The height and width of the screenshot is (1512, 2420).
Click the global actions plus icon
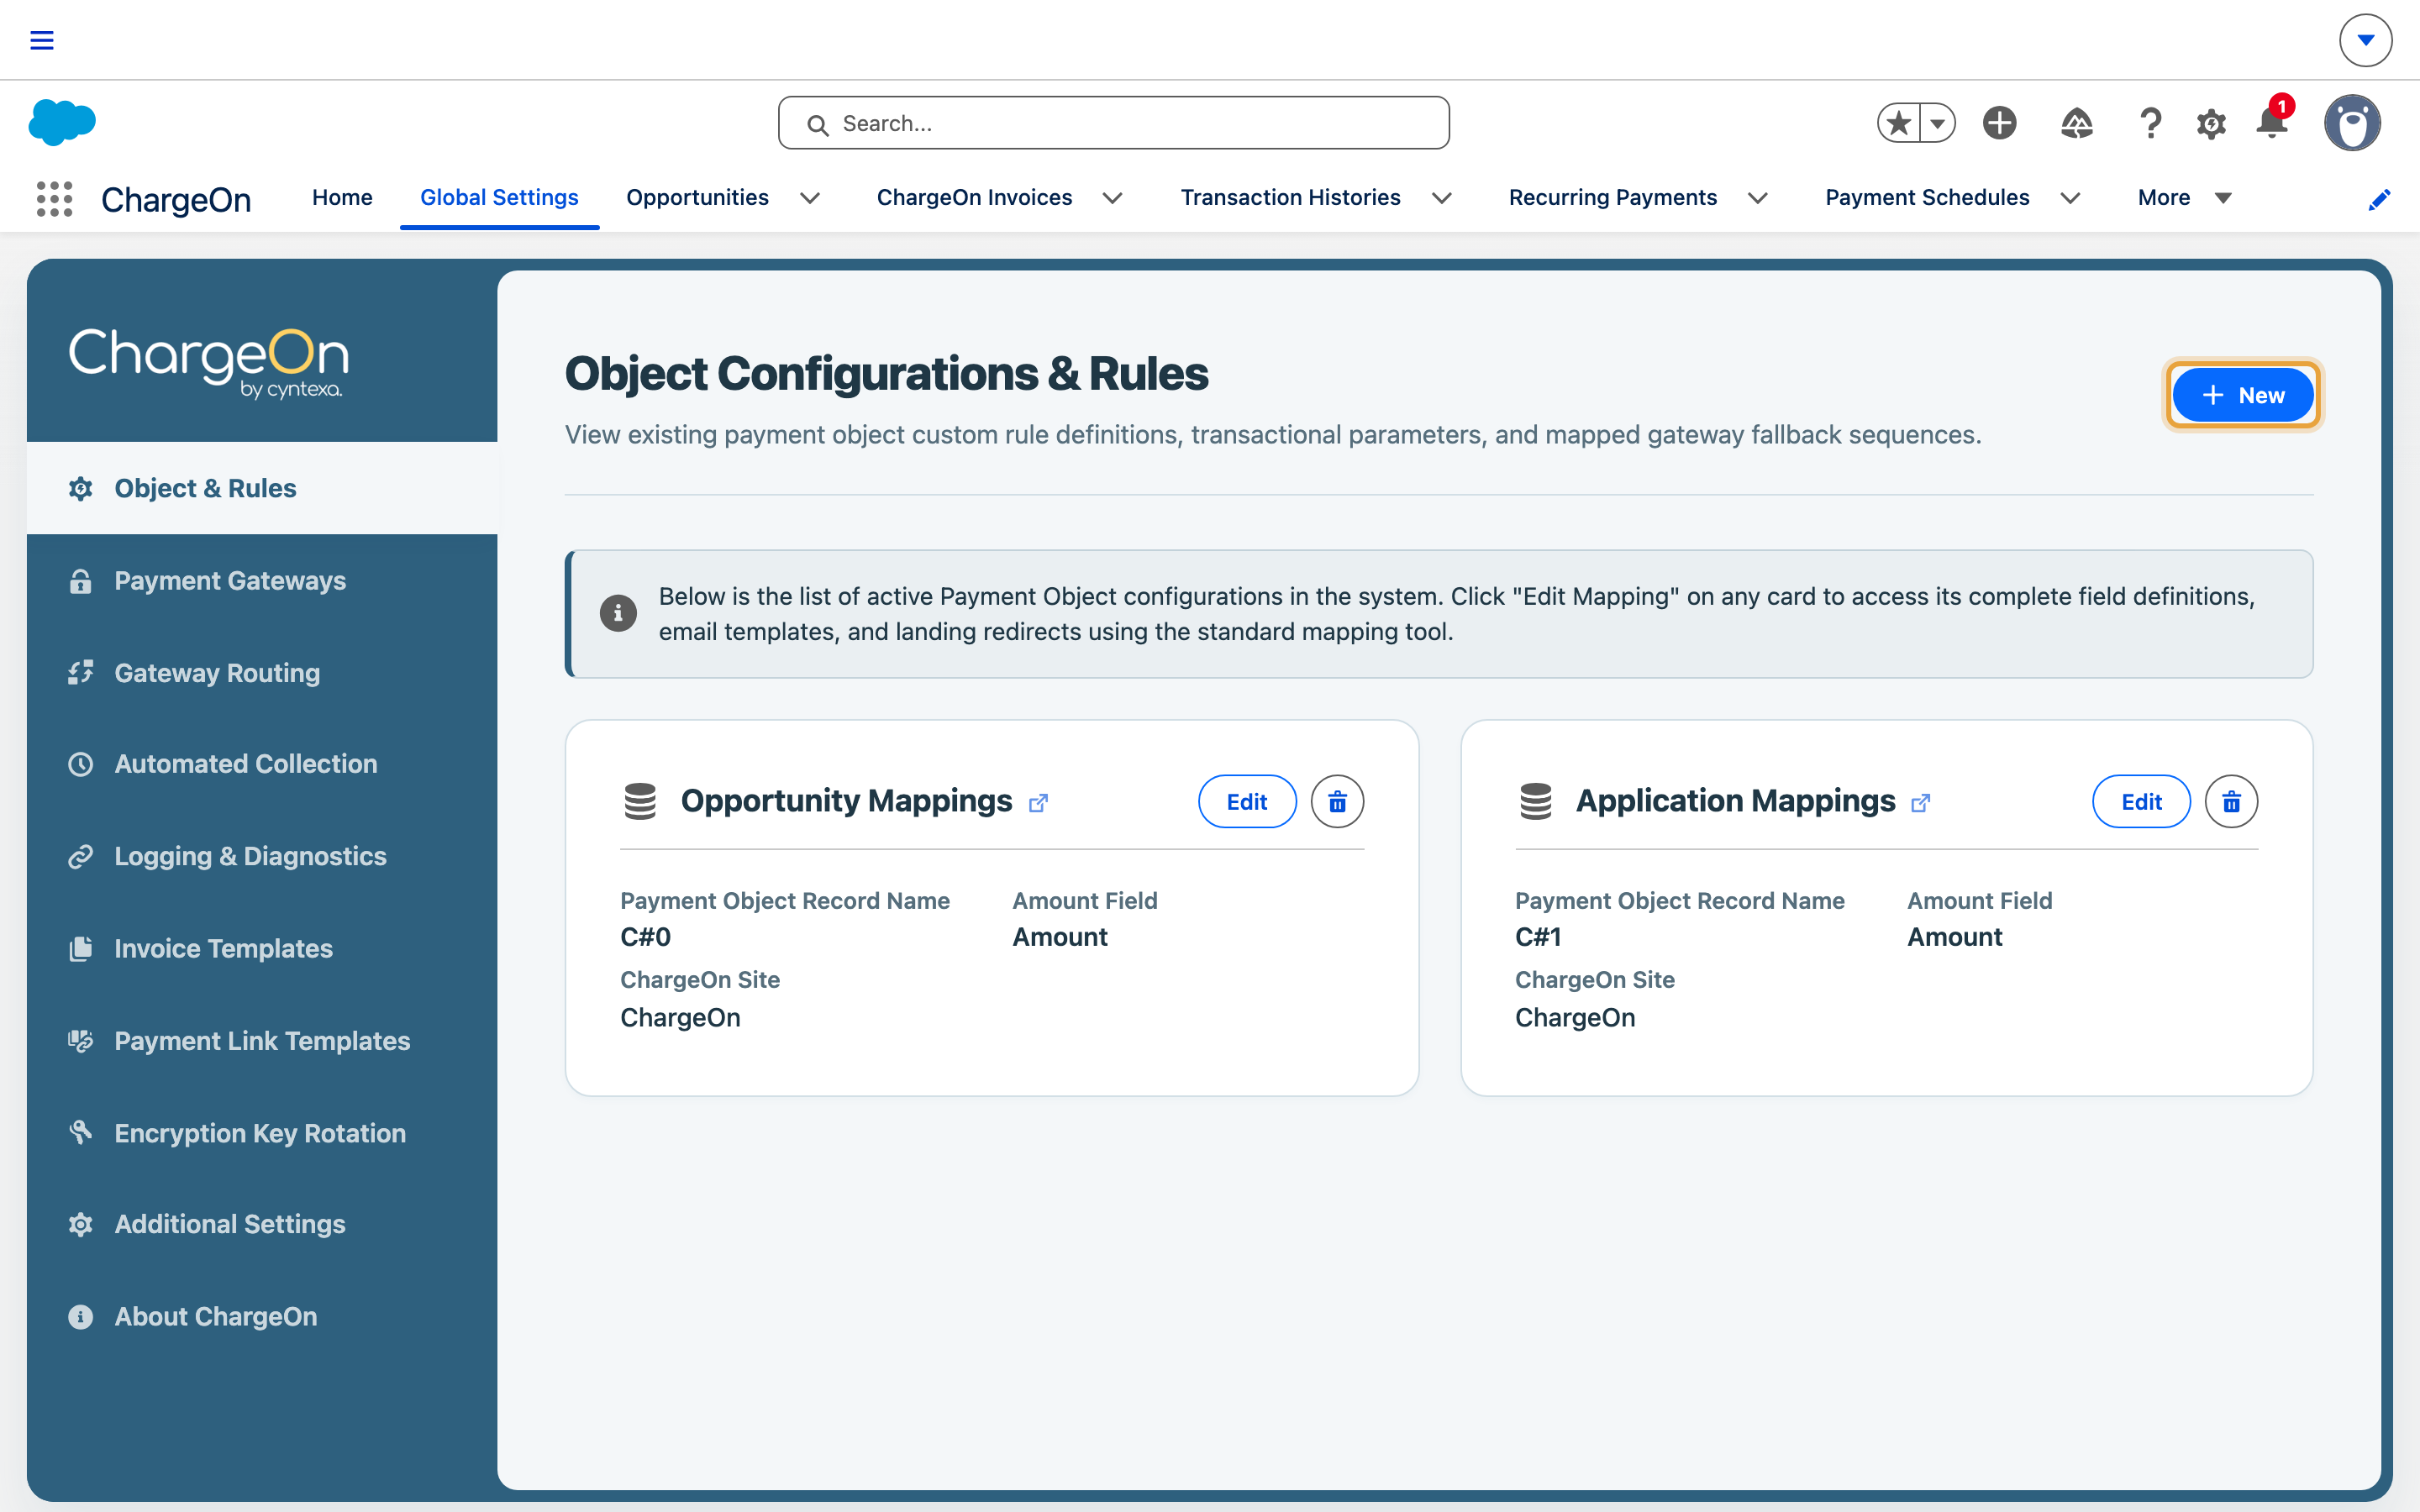coord(1999,123)
